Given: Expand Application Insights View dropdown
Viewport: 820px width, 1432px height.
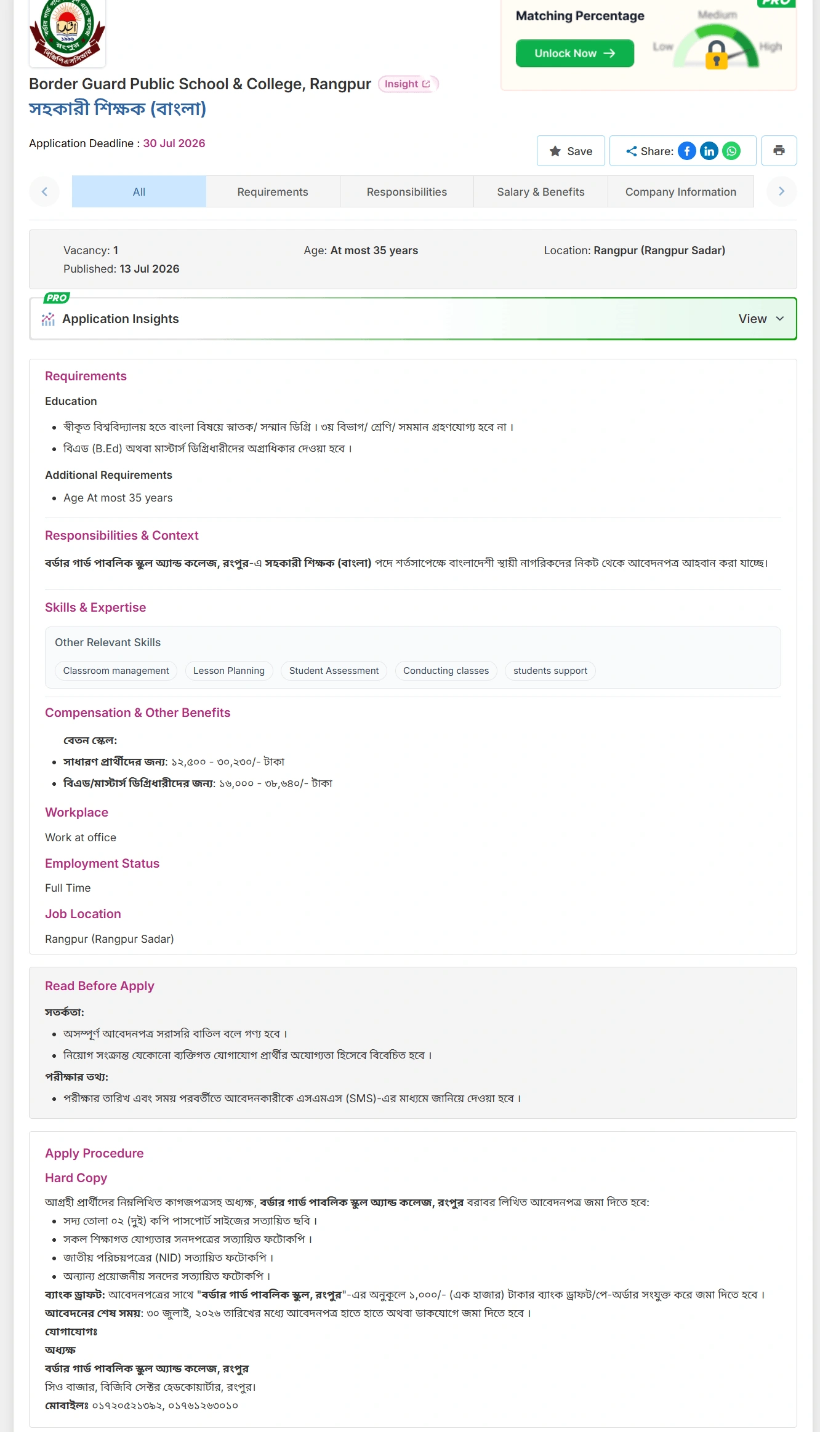Looking at the screenshot, I should [x=762, y=319].
